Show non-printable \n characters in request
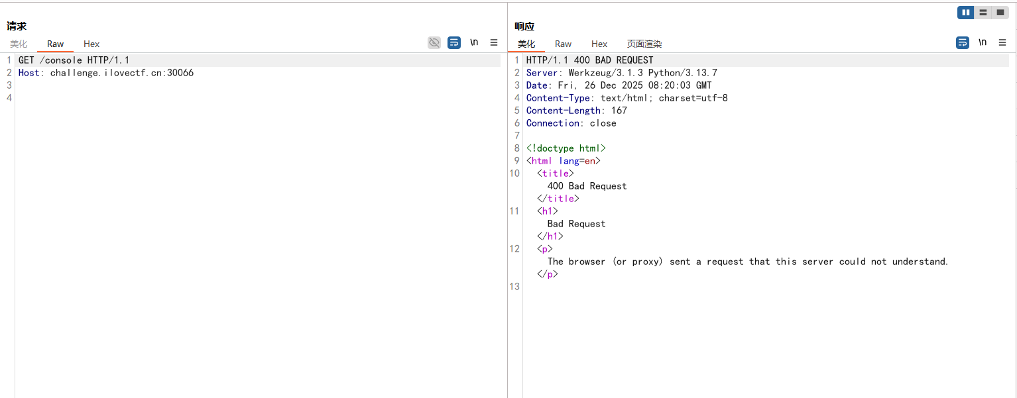 [x=474, y=42]
